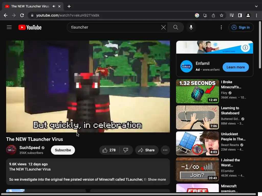Click the ECorridor channel name
This screenshot has width=262, height=196.
tap(227, 171)
